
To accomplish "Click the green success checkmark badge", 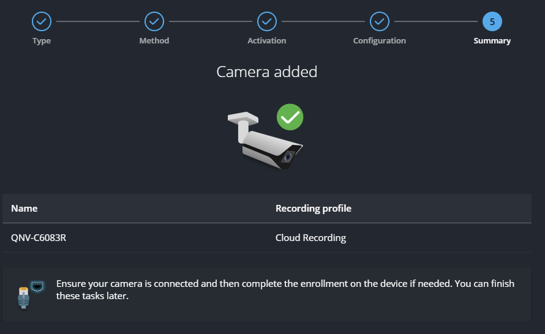I will click(x=290, y=117).
